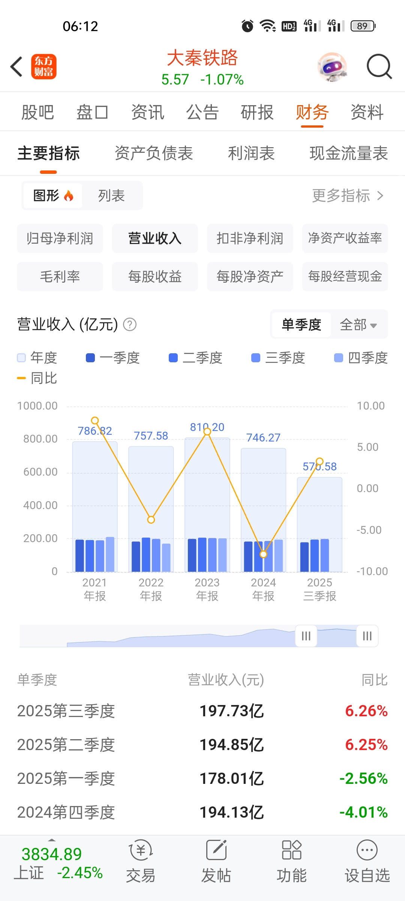Open the 功能 grid icon
The width and height of the screenshot is (405, 901).
pyautogui.click(x=292, y=850)
